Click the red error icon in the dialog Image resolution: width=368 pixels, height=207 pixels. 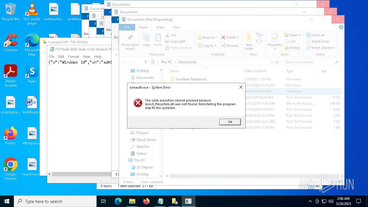(138, 103)
